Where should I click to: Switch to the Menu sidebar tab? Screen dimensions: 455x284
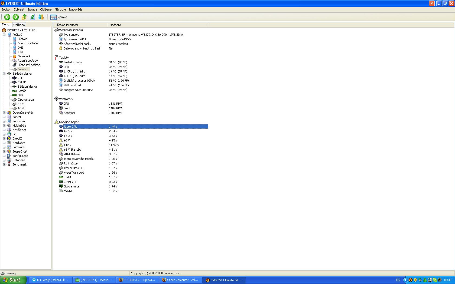[6, 24]
